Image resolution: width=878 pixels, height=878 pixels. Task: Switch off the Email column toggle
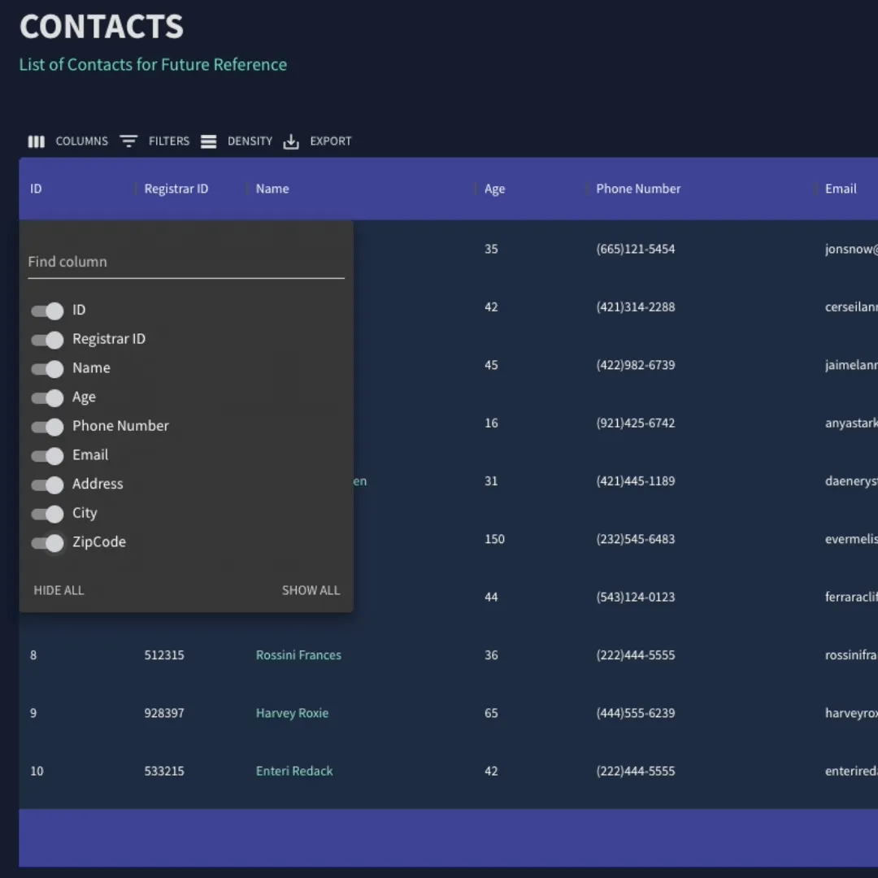pos(47,456)
